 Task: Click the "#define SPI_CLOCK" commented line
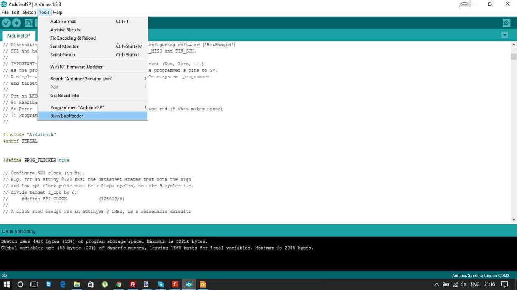click(x=63, y=199)
